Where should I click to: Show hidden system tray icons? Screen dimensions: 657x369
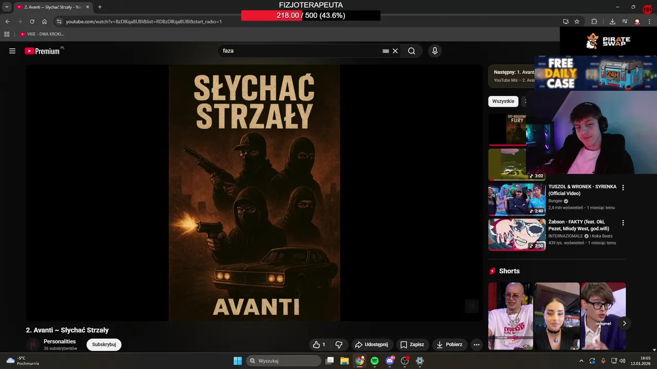point(581,361)
